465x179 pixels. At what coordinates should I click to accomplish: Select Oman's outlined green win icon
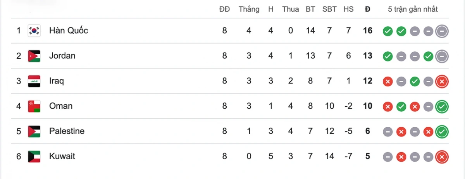tap(442, 107)
